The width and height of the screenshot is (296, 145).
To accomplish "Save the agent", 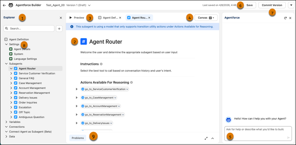I will 249,5.
